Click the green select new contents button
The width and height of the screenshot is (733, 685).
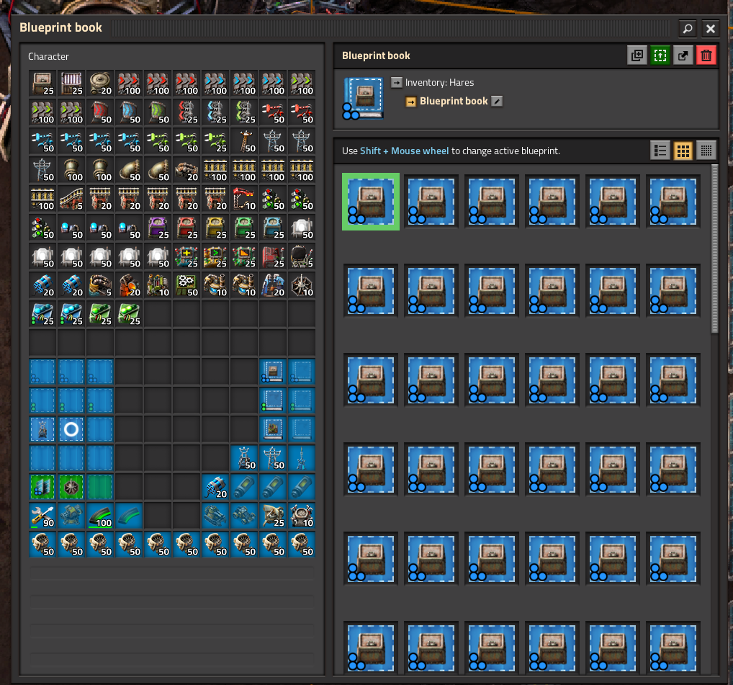click(x=660, y=55)
